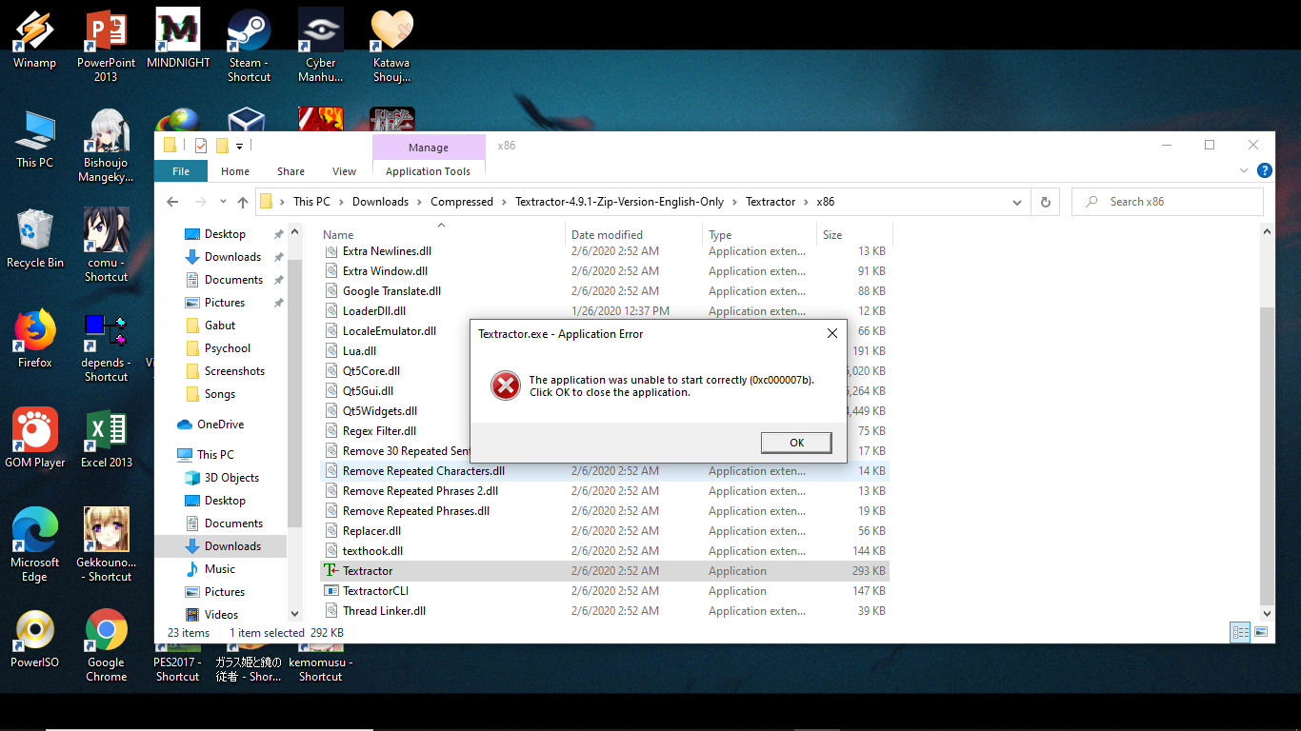Screen dimensions: 1301x731
Task: Select Psychool folder in Quick access
Action: click(228, 348)
